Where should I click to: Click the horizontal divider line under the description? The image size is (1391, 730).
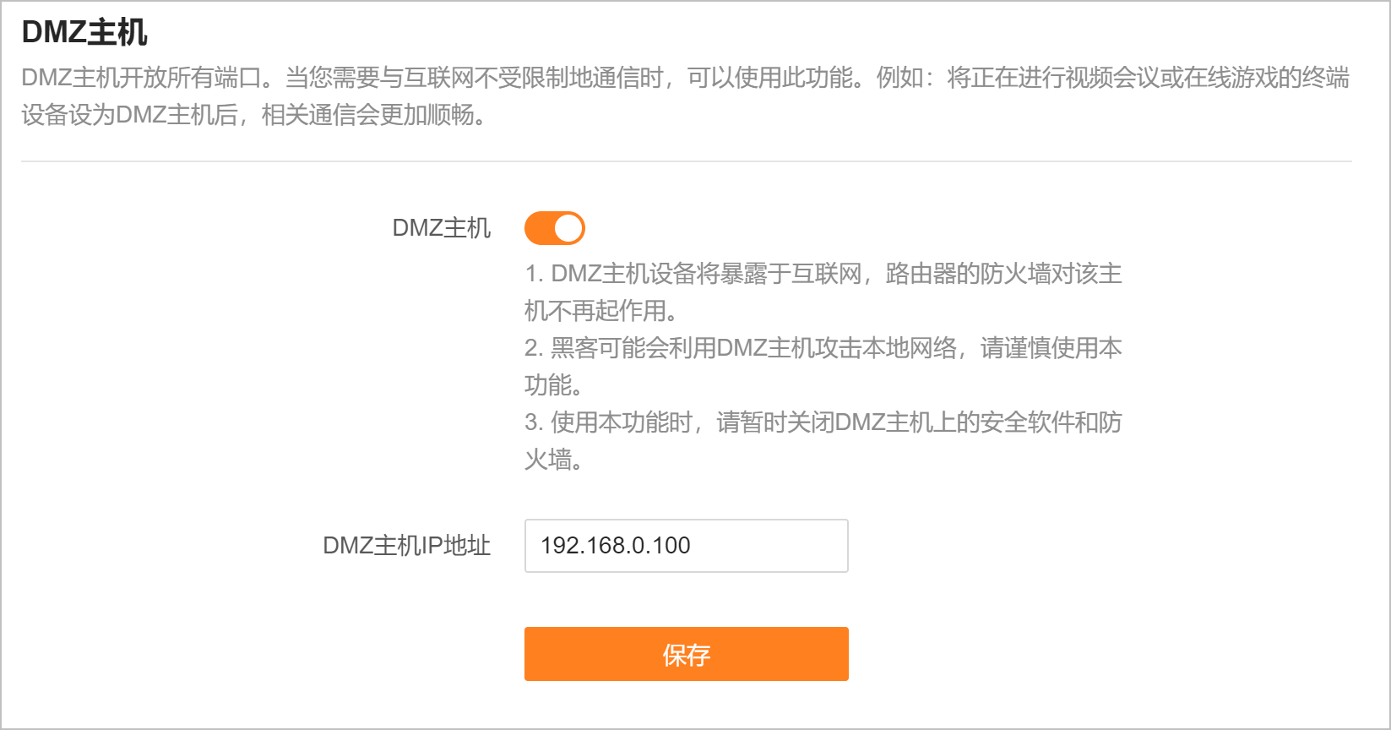[x=686, y=161]
